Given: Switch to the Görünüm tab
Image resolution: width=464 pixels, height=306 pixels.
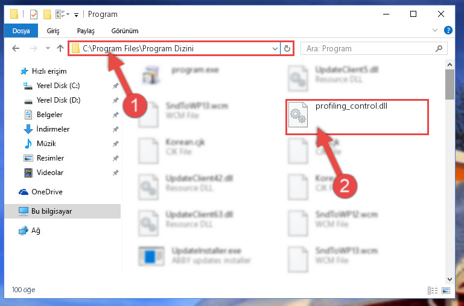Looking at the screenshot, I should (x=124, y=31).
